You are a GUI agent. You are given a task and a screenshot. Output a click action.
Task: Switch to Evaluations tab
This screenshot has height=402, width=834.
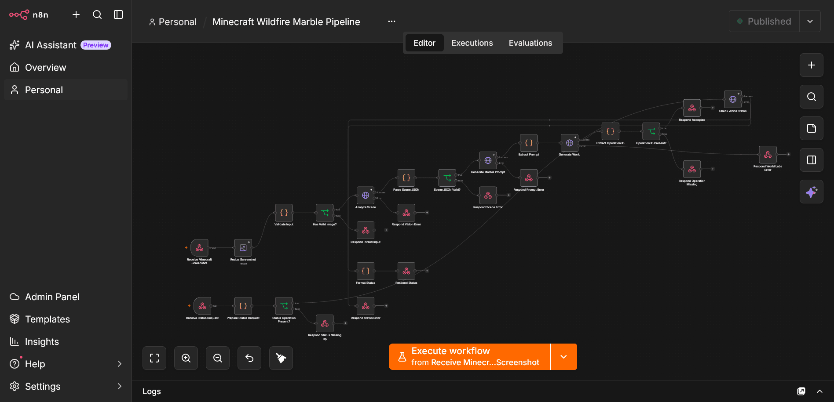pyautogui.click(x=530, y=43)
